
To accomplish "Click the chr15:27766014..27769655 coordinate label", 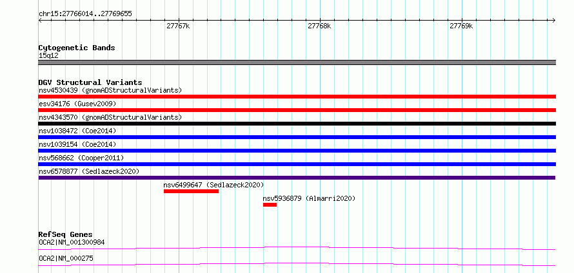I will pyautogui.click(x=85, y=14).
